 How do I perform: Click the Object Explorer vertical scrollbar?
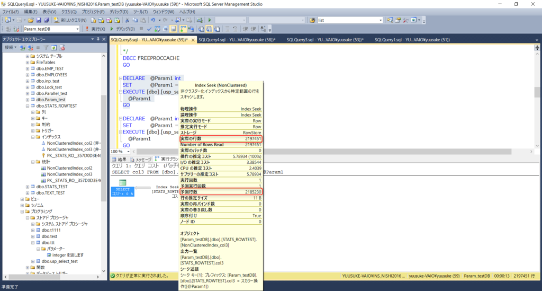tap(104, 147)
